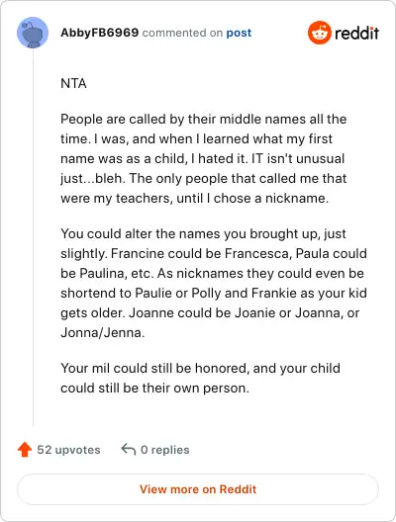Click paragraph starting "Your mil could still"
The height and width of the screenshot is (522, 396).
(x=200, y=378)
